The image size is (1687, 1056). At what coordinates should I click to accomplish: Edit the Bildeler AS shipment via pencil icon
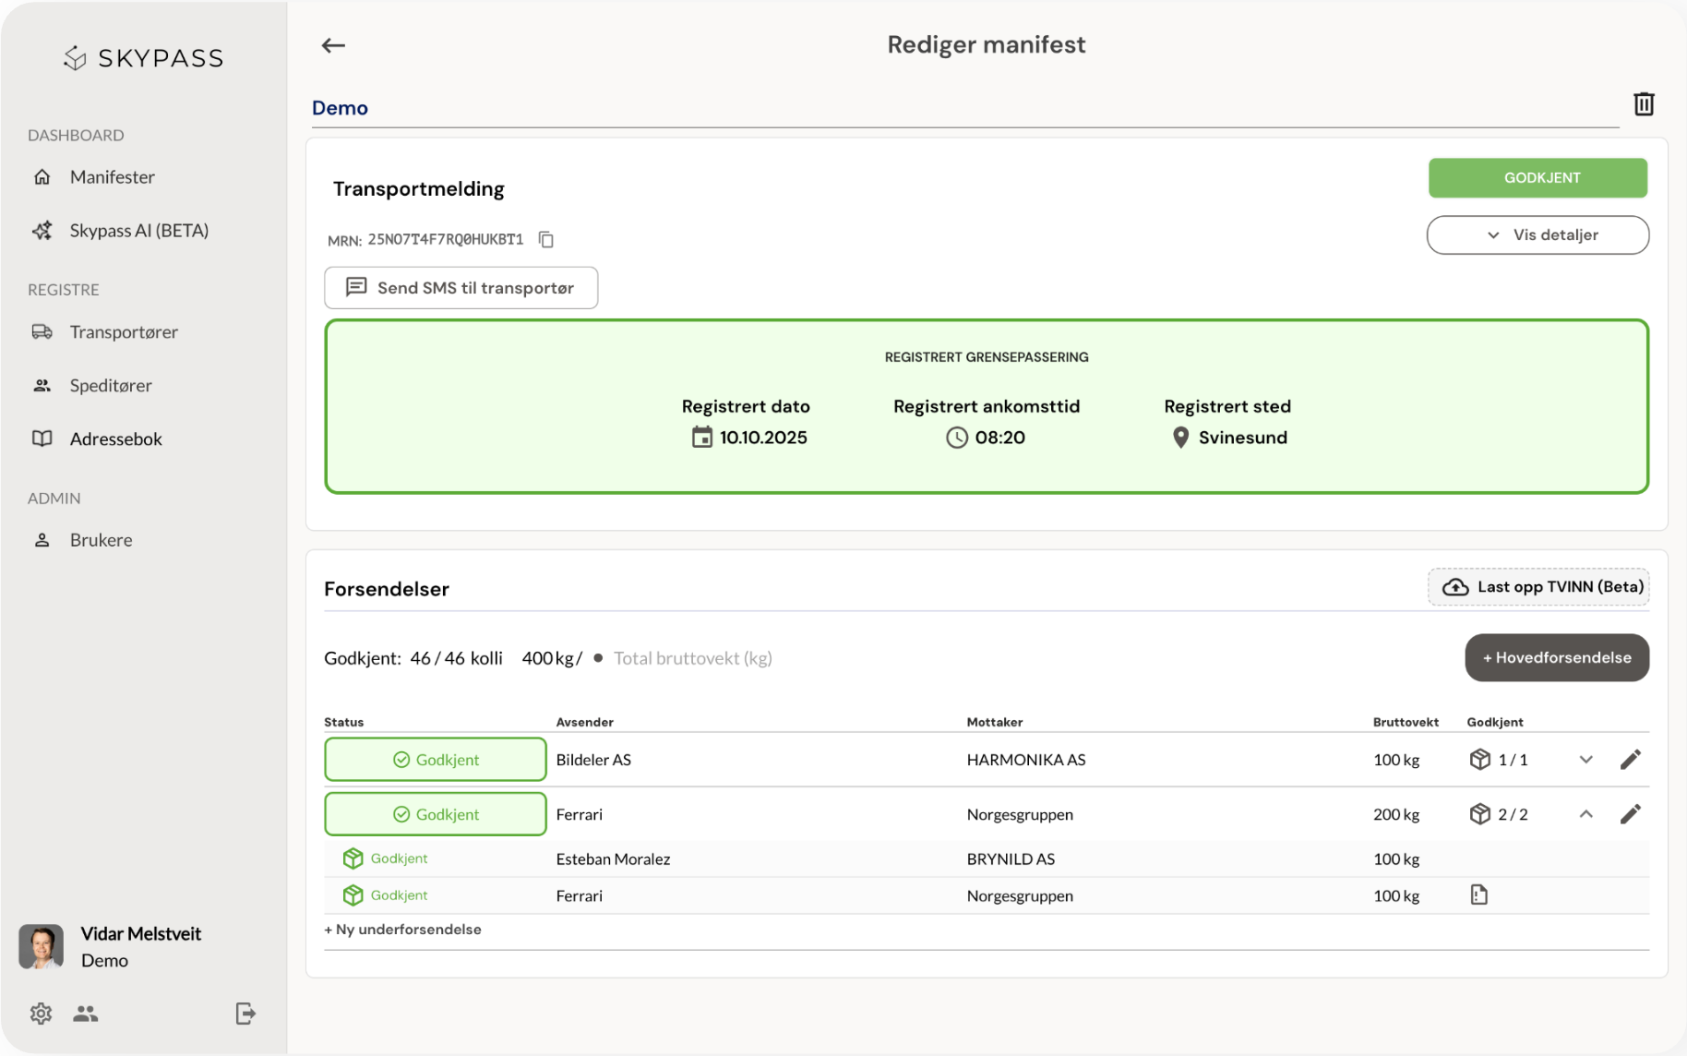pos(1631,760)
